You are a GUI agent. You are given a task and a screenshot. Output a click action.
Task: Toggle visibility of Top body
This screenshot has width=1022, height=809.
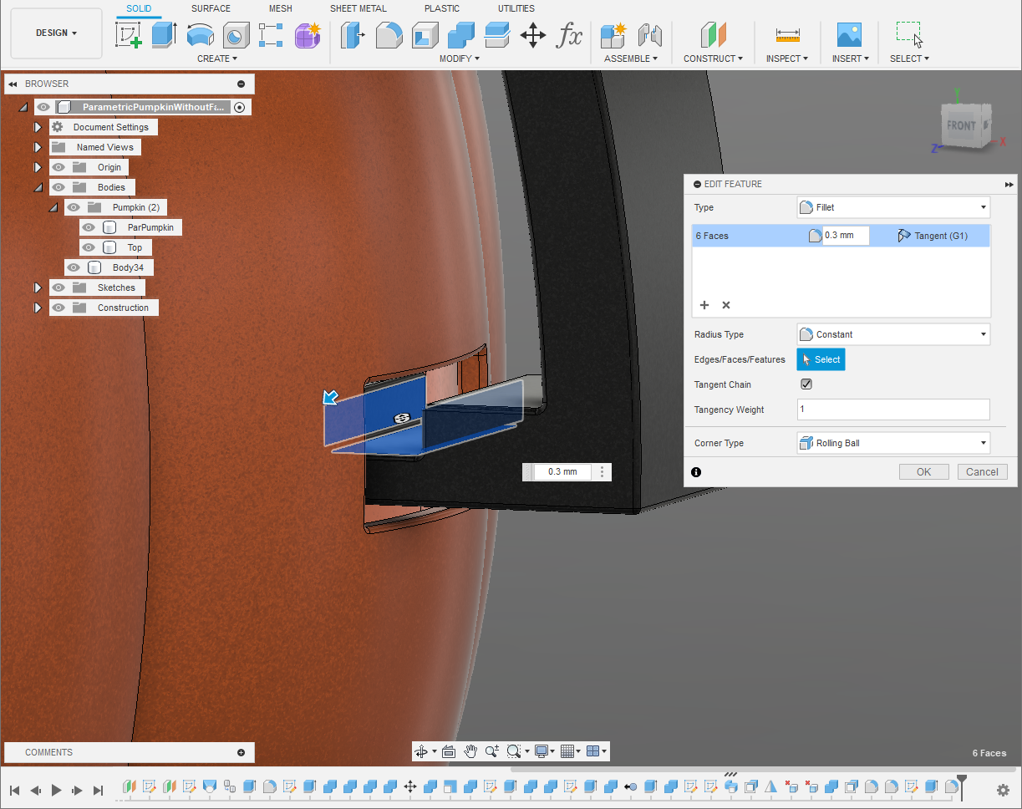click(x=89, y=247)
